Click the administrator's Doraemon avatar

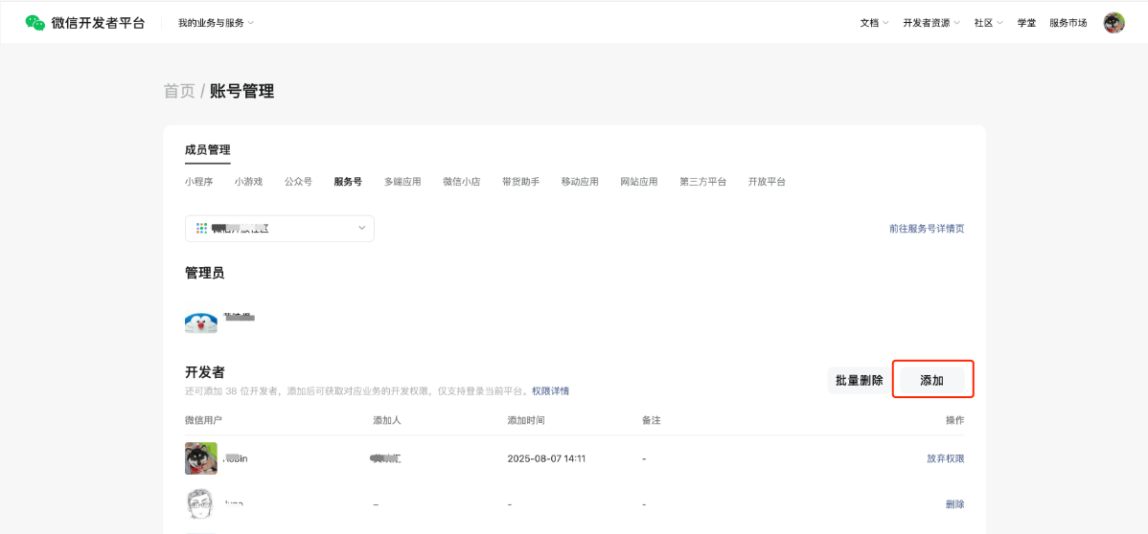pos(201,321)
